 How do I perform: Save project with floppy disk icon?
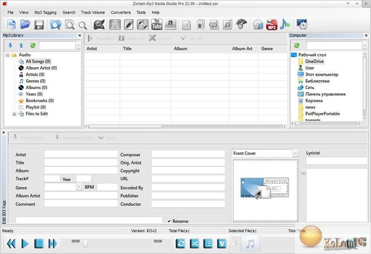pyautogui.click(x=39, y=25)
